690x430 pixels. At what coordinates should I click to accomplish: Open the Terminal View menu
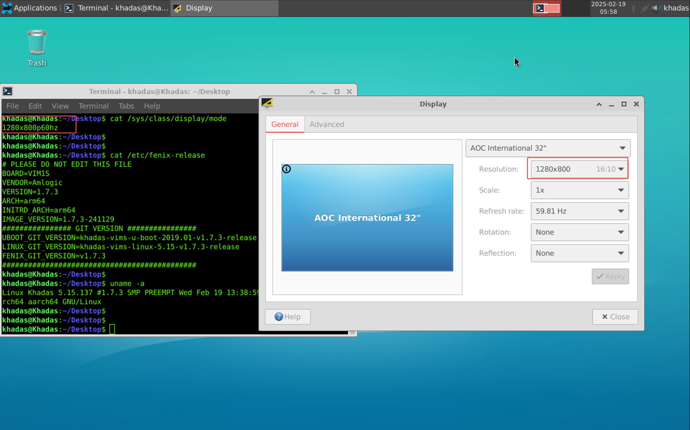tap(60, 106)
